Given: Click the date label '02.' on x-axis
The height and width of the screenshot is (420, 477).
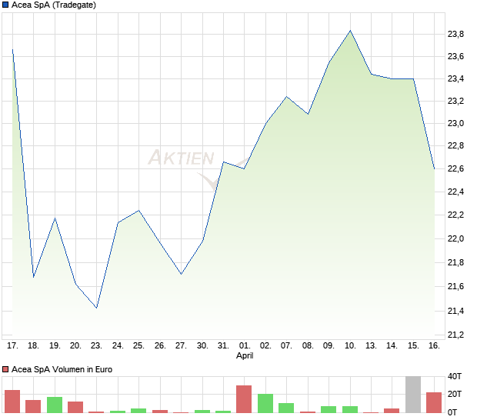Looking at the screenshot, I should point(265,346).
